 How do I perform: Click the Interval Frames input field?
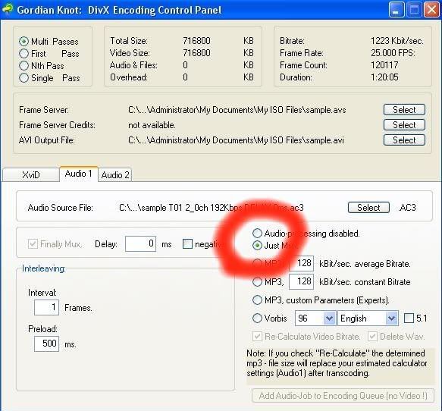coord(46,307)
